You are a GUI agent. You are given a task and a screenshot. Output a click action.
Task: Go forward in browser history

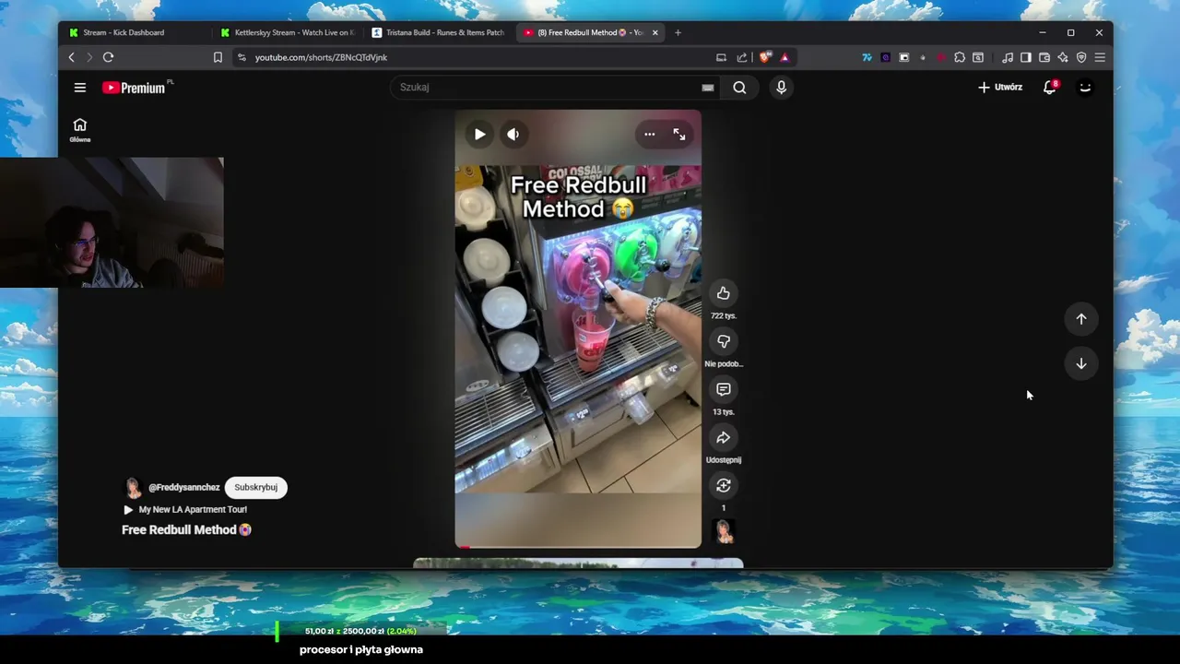click(89, 57)
